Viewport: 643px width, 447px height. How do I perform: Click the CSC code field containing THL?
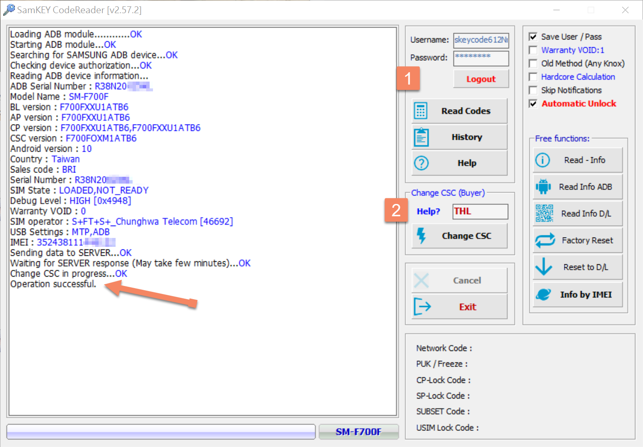coord(480,212)
